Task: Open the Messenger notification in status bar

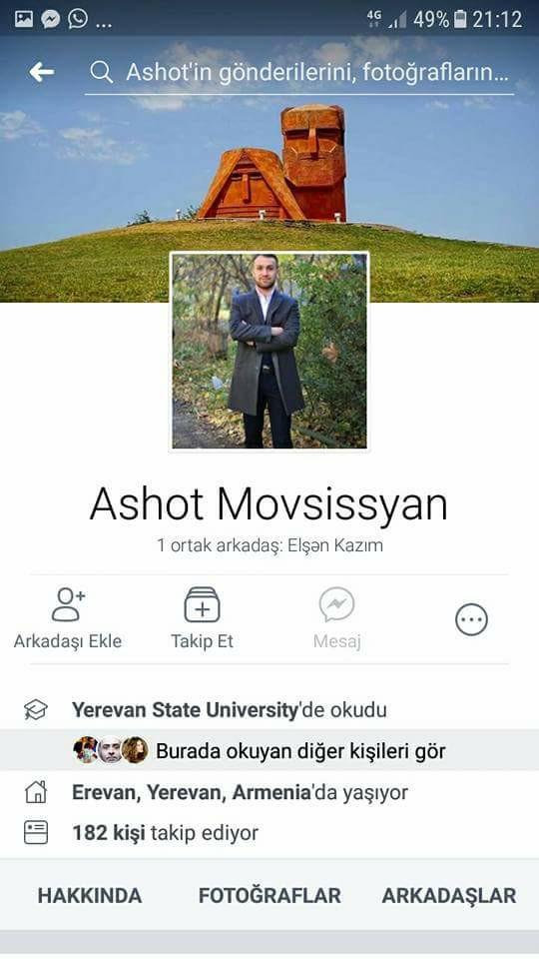Action: pyautogui.click(x=51, y=19)
